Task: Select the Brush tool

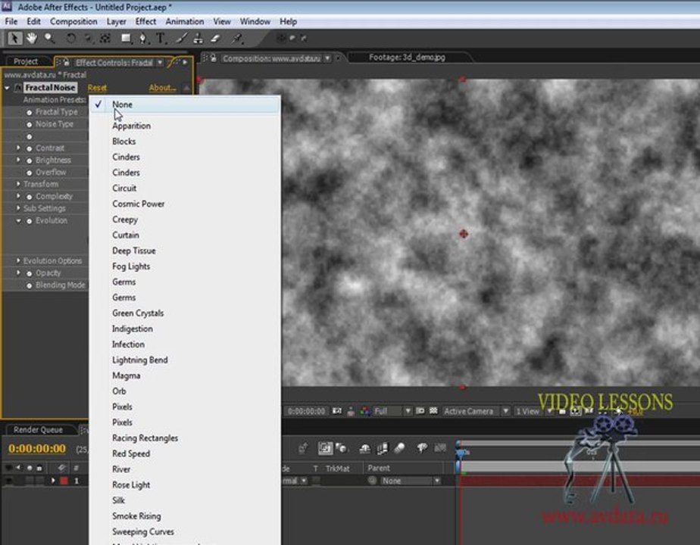Action: coord(181,39)
